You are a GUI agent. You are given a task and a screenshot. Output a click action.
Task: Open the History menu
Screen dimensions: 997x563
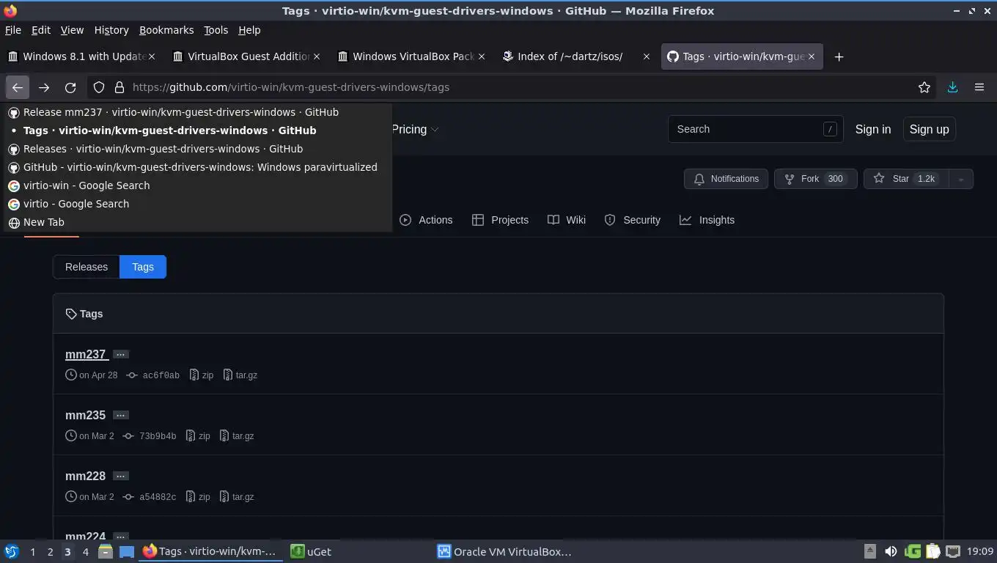tap(111, 30)
